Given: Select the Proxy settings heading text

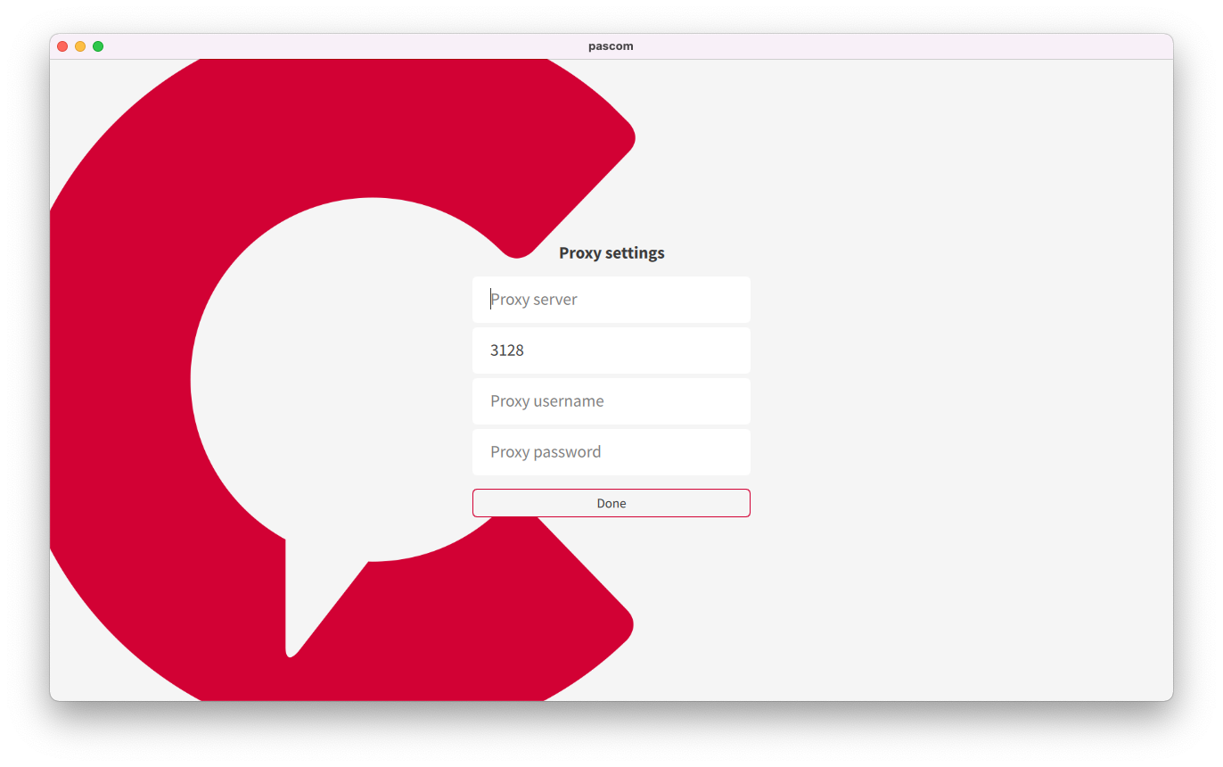Looking at the screenshot, I should pos(611,253).
